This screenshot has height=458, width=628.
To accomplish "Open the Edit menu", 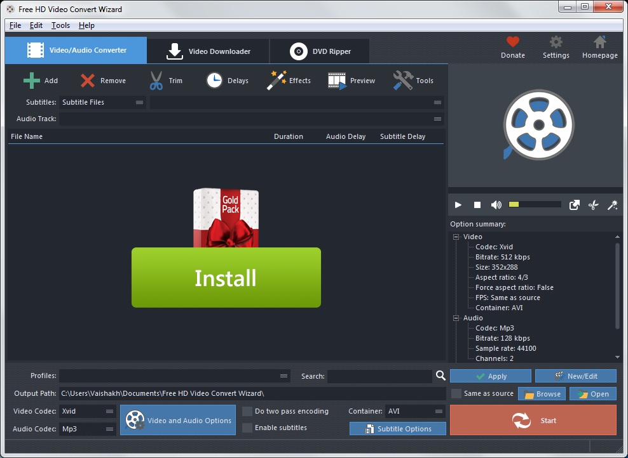I will (36, 25).
